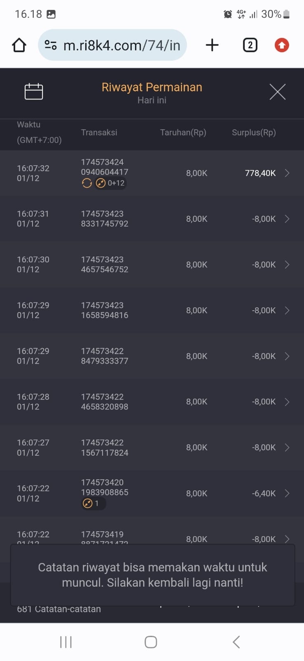Image resolution: width=304 pixels, height=661 pixels.
Task: Open the tab switcher showing 2 tabs
Action: pyautogui.click(x=250, y=45)
